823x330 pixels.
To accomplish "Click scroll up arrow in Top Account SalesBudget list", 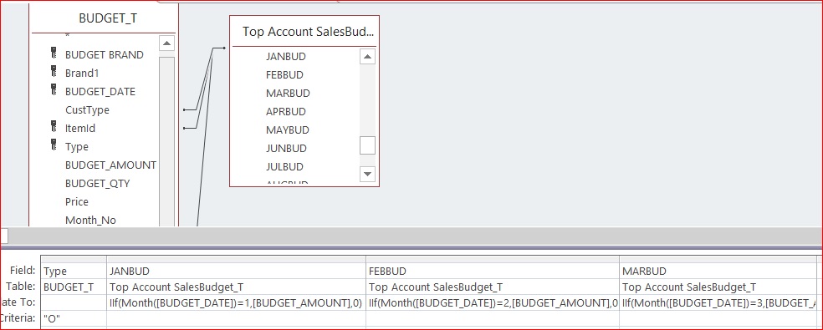I will tap(367, 57).
